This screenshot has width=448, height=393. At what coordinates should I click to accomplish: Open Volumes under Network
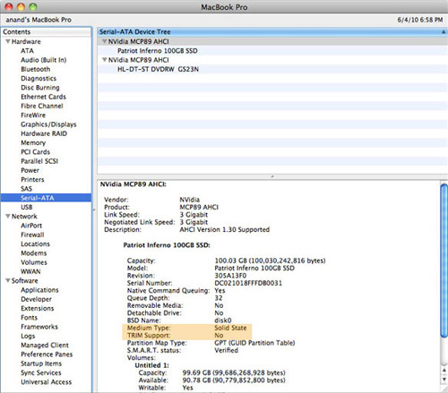click(34, 262)
